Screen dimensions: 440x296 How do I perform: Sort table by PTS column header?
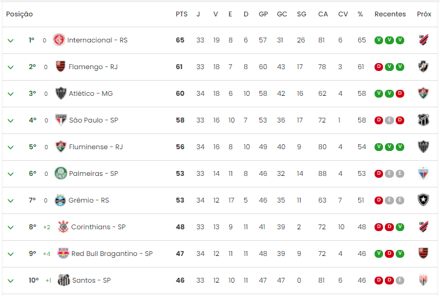[182, 14]
